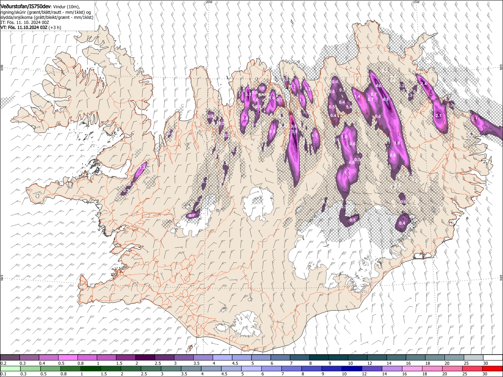Select upper legend swatch for 1–1.5 mm
Image resolution: width=503 pixels, height=377 pixels.
click(x=106, y=357)
